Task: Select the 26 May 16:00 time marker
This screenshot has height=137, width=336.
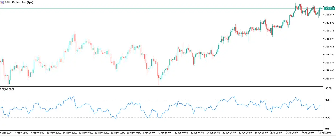Action: [119, 132]
